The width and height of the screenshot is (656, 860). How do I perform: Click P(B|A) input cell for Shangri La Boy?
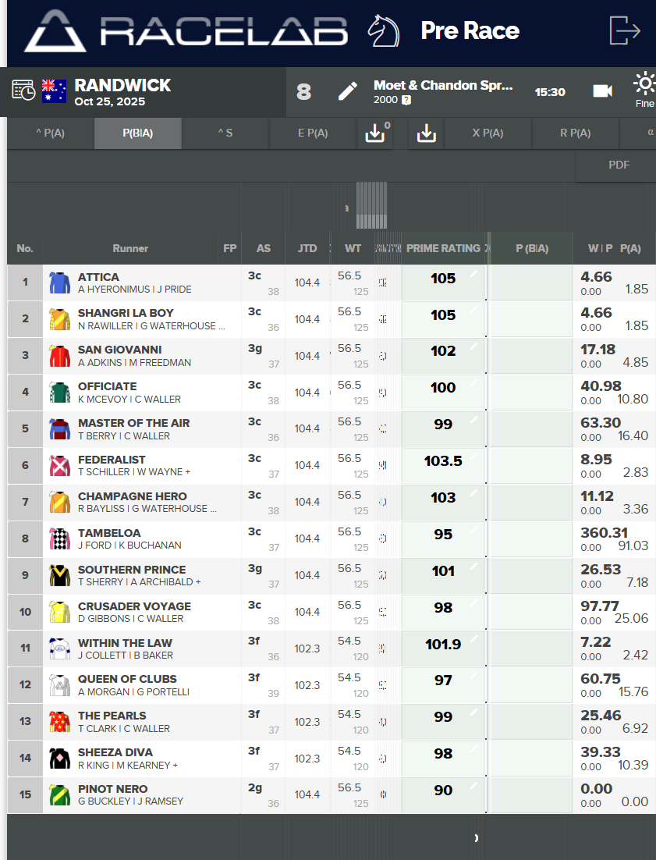click(x=530, y=318)
